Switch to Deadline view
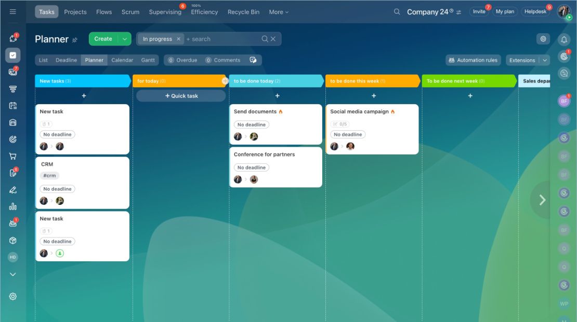The image size is (577, 322). click(x=66, y=60)
